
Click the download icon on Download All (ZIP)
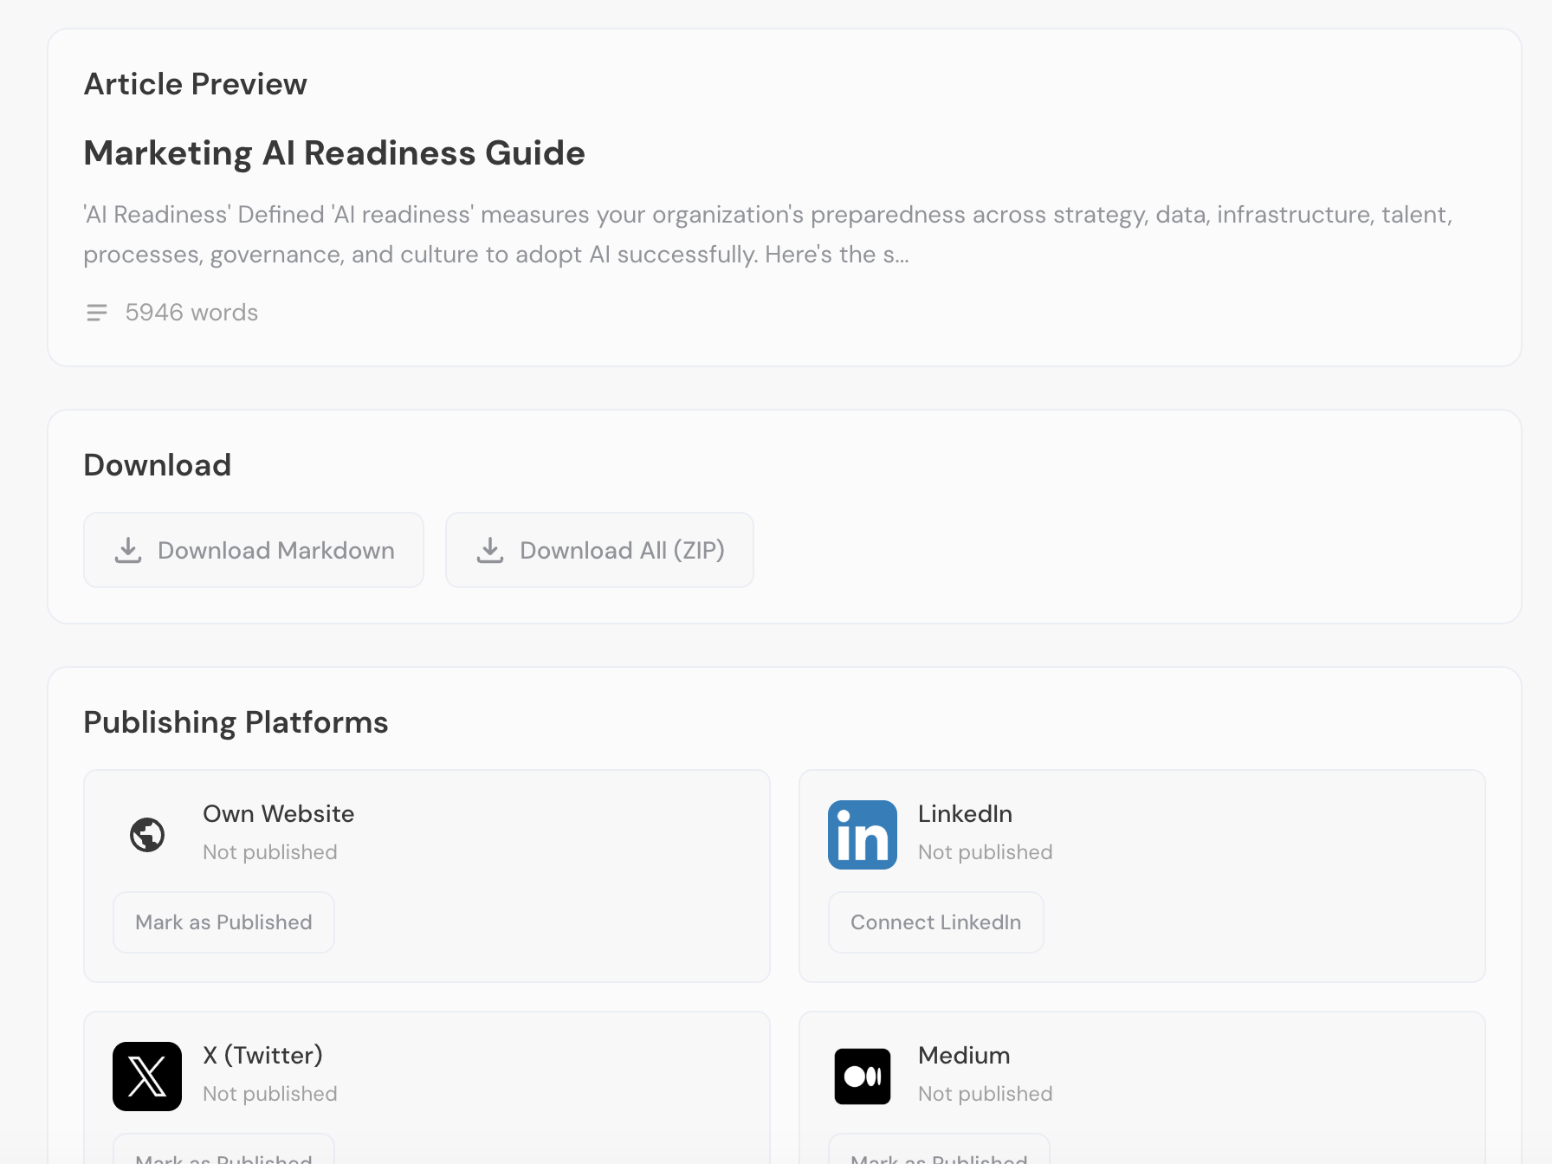pos(490,550)
